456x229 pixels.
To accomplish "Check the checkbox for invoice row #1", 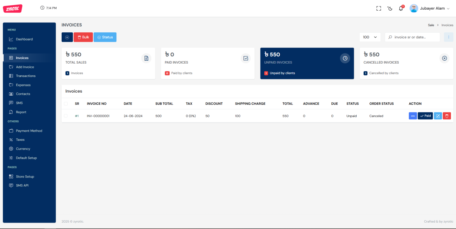I will 66,116.
